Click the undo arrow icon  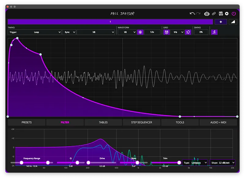192,13
